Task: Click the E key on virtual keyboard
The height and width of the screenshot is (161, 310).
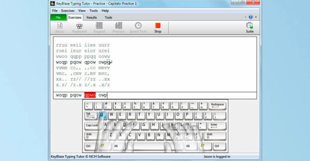Action: [121, 115]
